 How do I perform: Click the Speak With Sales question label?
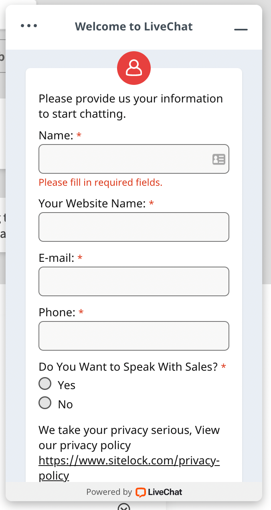pyautogui.click(x=128, y=367)
